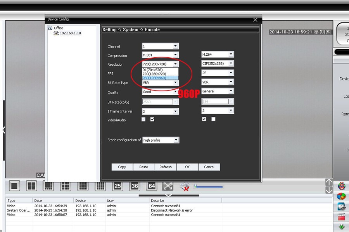349x232 pixels.
Task: Enable extra stream audio checkbox
Action: tap(213, 119)
